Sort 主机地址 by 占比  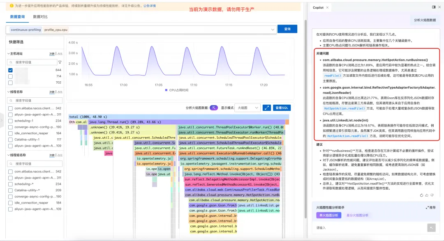coord(60,54)
